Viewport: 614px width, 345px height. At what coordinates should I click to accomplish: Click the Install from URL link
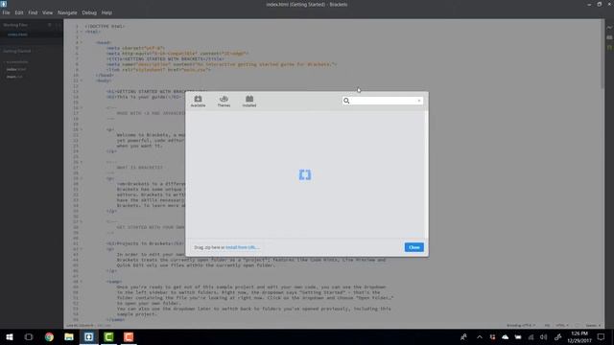(x=242, y=247)
